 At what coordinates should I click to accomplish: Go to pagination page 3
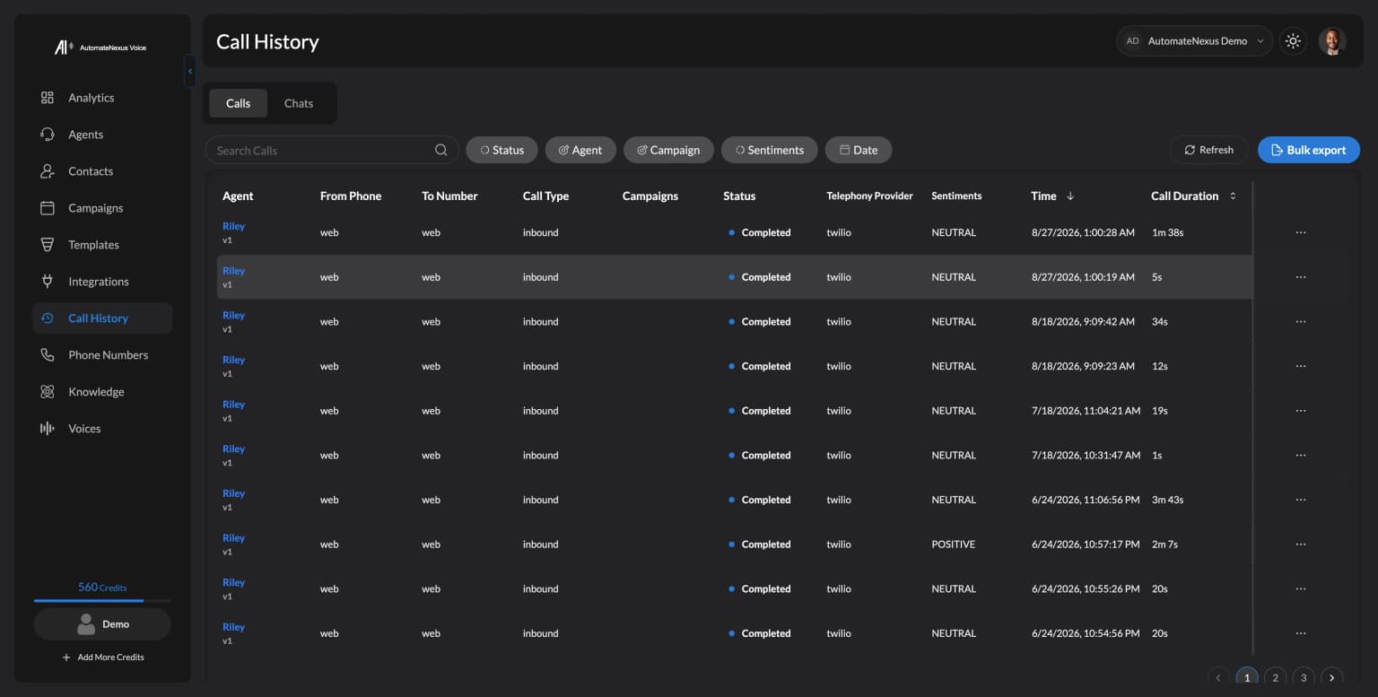[1304, 677]
